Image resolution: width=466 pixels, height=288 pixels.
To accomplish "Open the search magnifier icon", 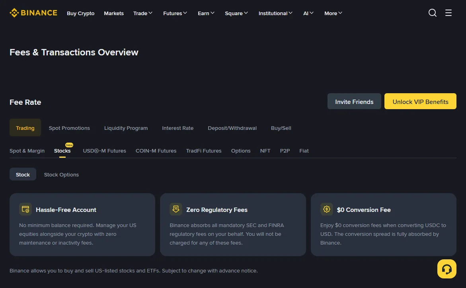I will pos(433,13).
